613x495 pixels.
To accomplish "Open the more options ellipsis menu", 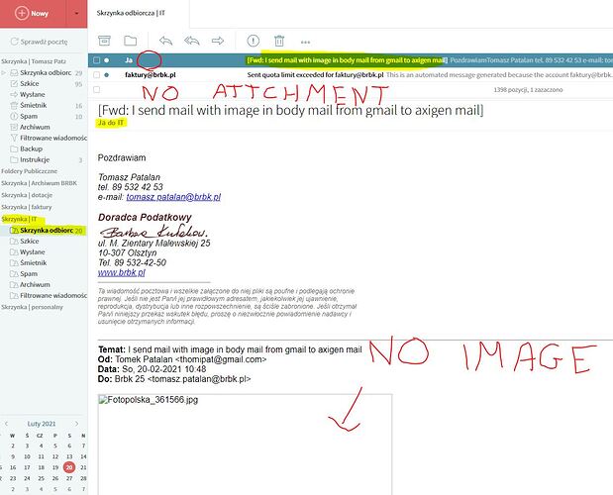I will click(x=305, y=42).
